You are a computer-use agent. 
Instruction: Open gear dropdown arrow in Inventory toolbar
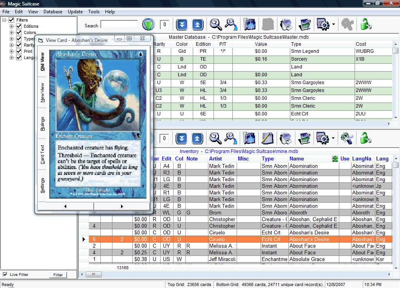click(x=333, y=138)
